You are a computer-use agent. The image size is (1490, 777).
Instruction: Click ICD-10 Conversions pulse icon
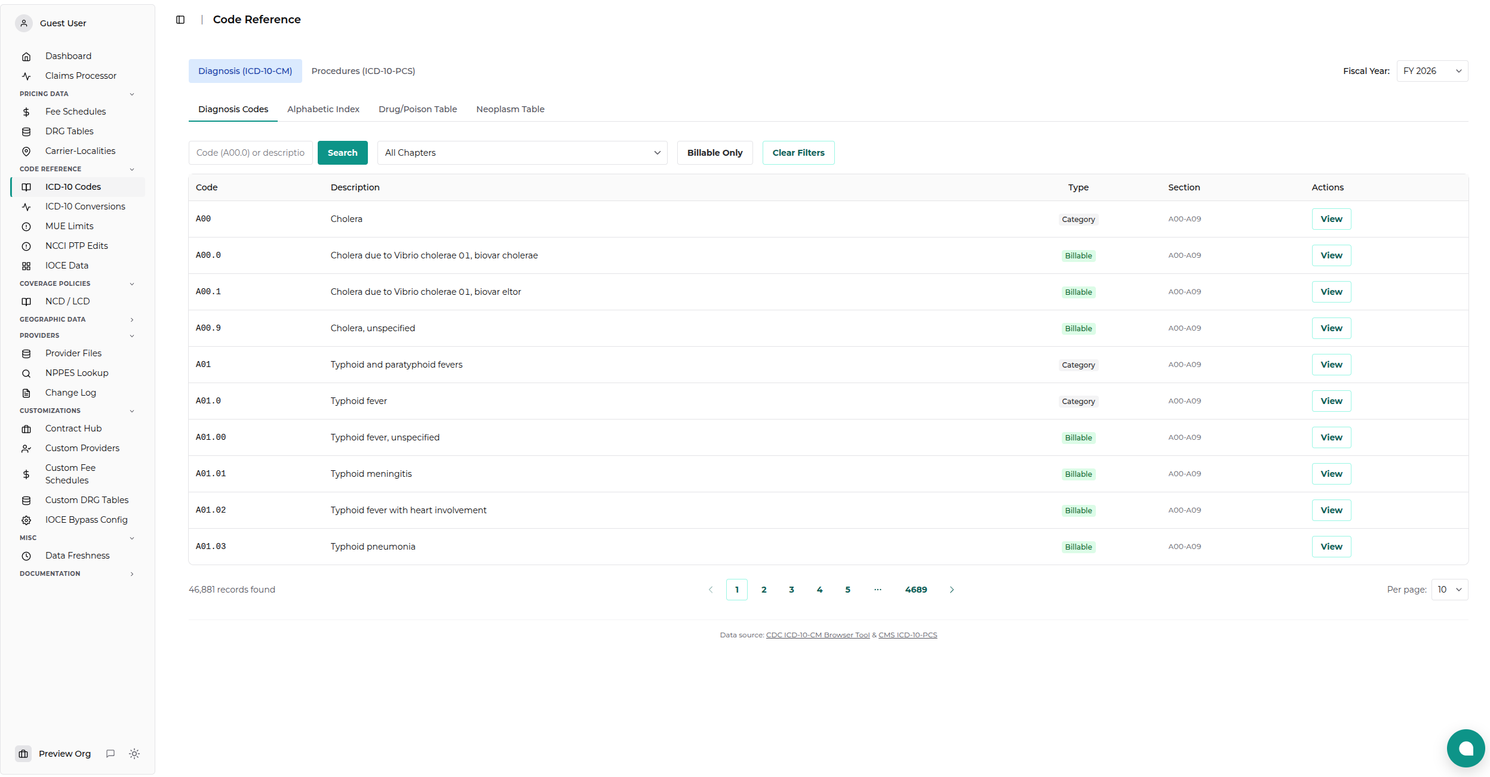point(26,207)
